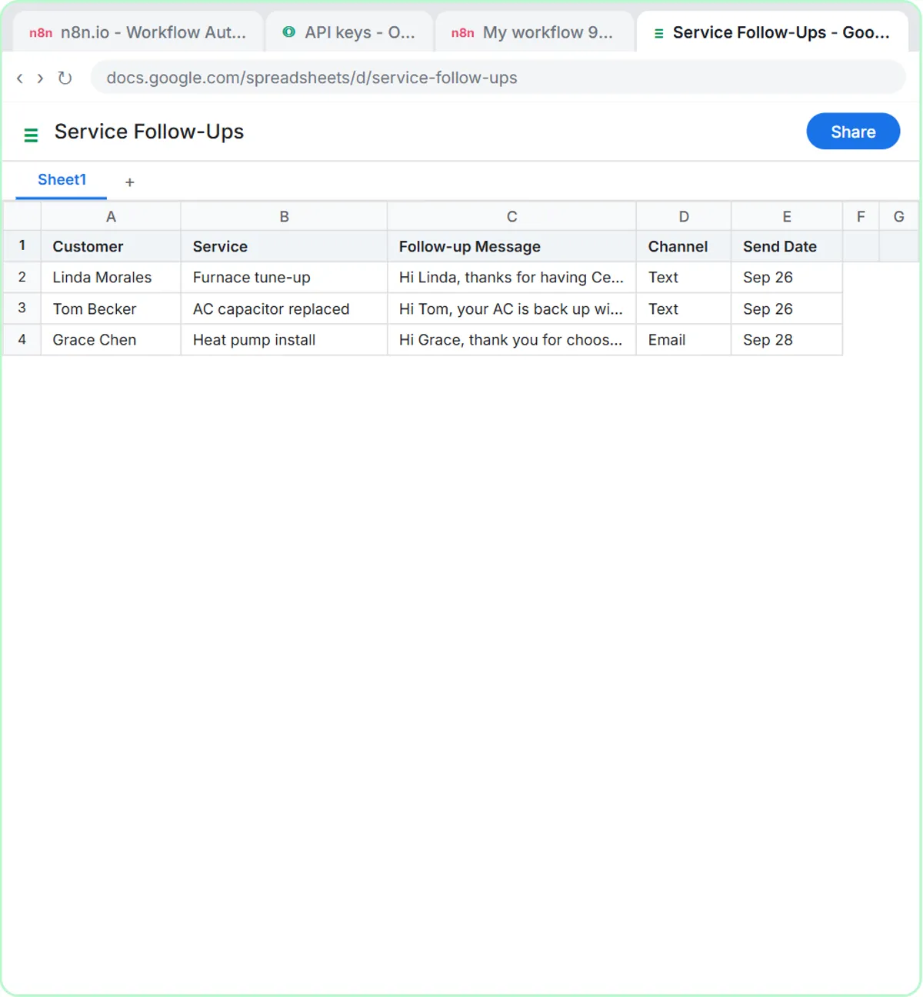Select row 2 header number
The image size is (923, 997).
(x=22, y=277)
